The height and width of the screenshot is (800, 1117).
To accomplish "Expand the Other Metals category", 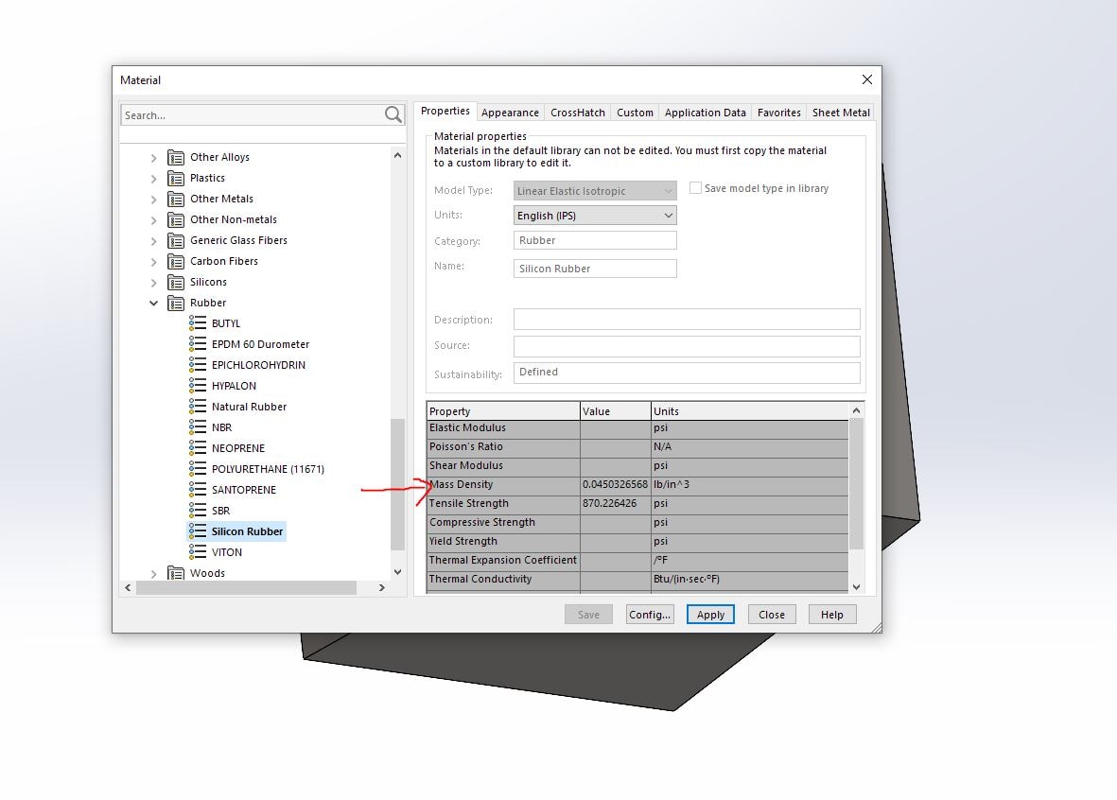I will click(x=153, y=199).
